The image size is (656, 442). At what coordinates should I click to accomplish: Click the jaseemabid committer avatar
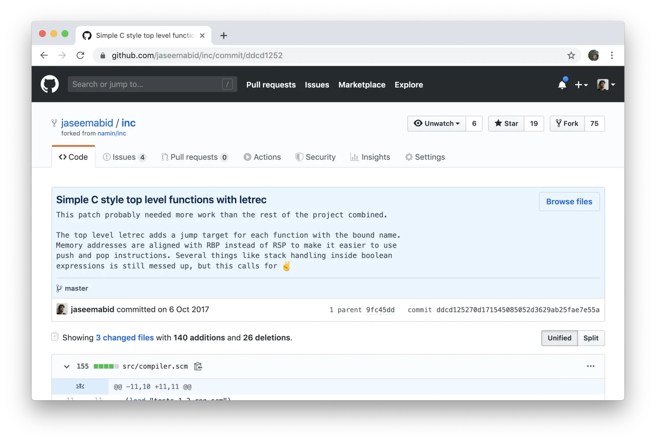[62, 309]
